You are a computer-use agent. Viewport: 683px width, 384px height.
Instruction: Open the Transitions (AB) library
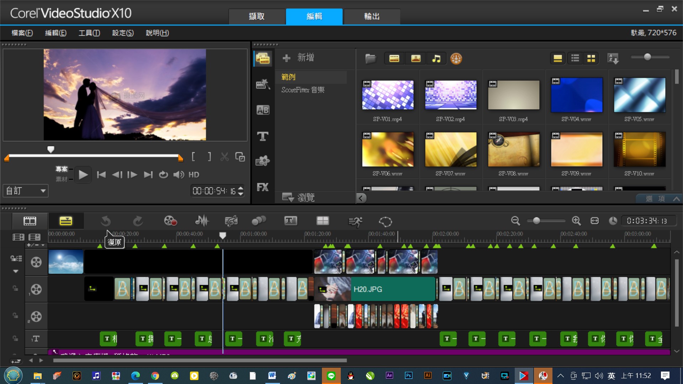[263, 110]
